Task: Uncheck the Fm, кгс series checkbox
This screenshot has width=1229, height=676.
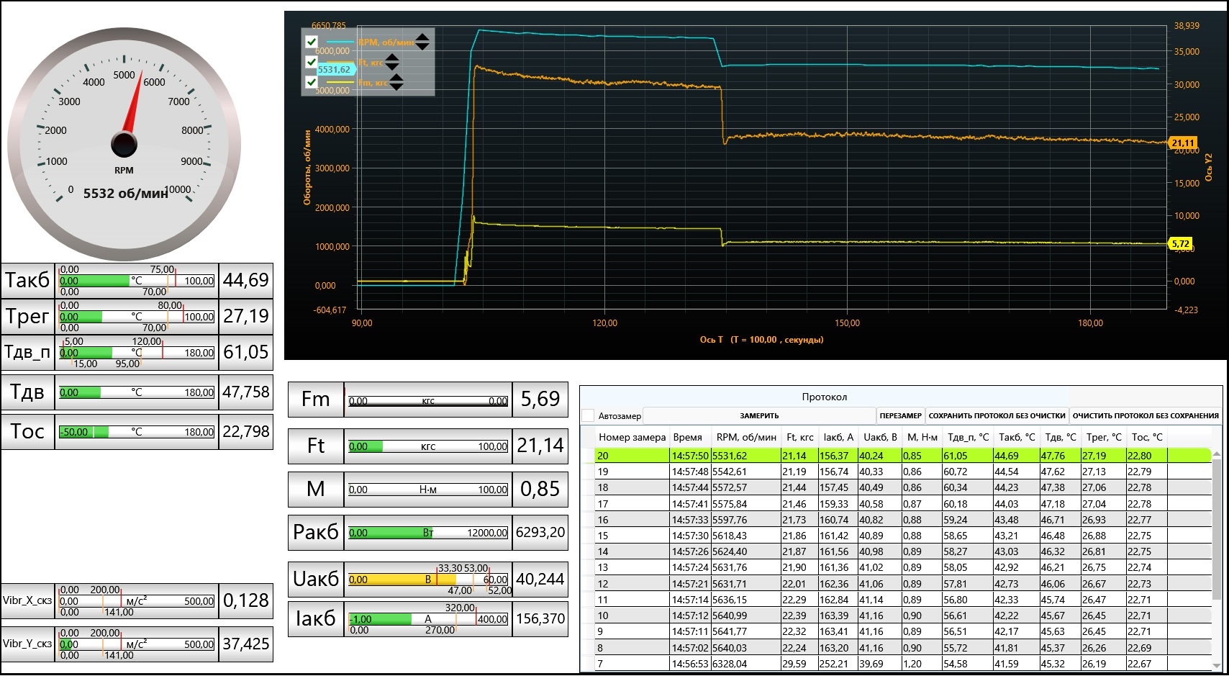Action: click(x=312, y=82)
